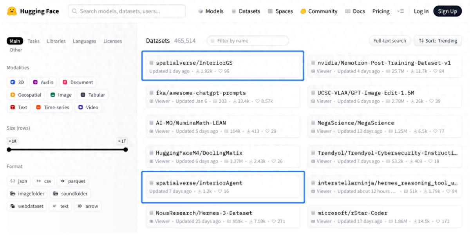Toggle the parquet format filter
Viewport: 470px width, 235px height.
point(72,181)
